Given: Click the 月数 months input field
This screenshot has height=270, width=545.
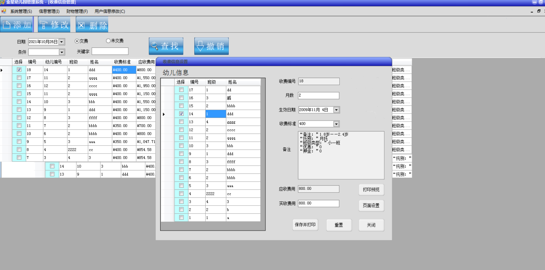Looking at the screenshot, I should 318,96.
